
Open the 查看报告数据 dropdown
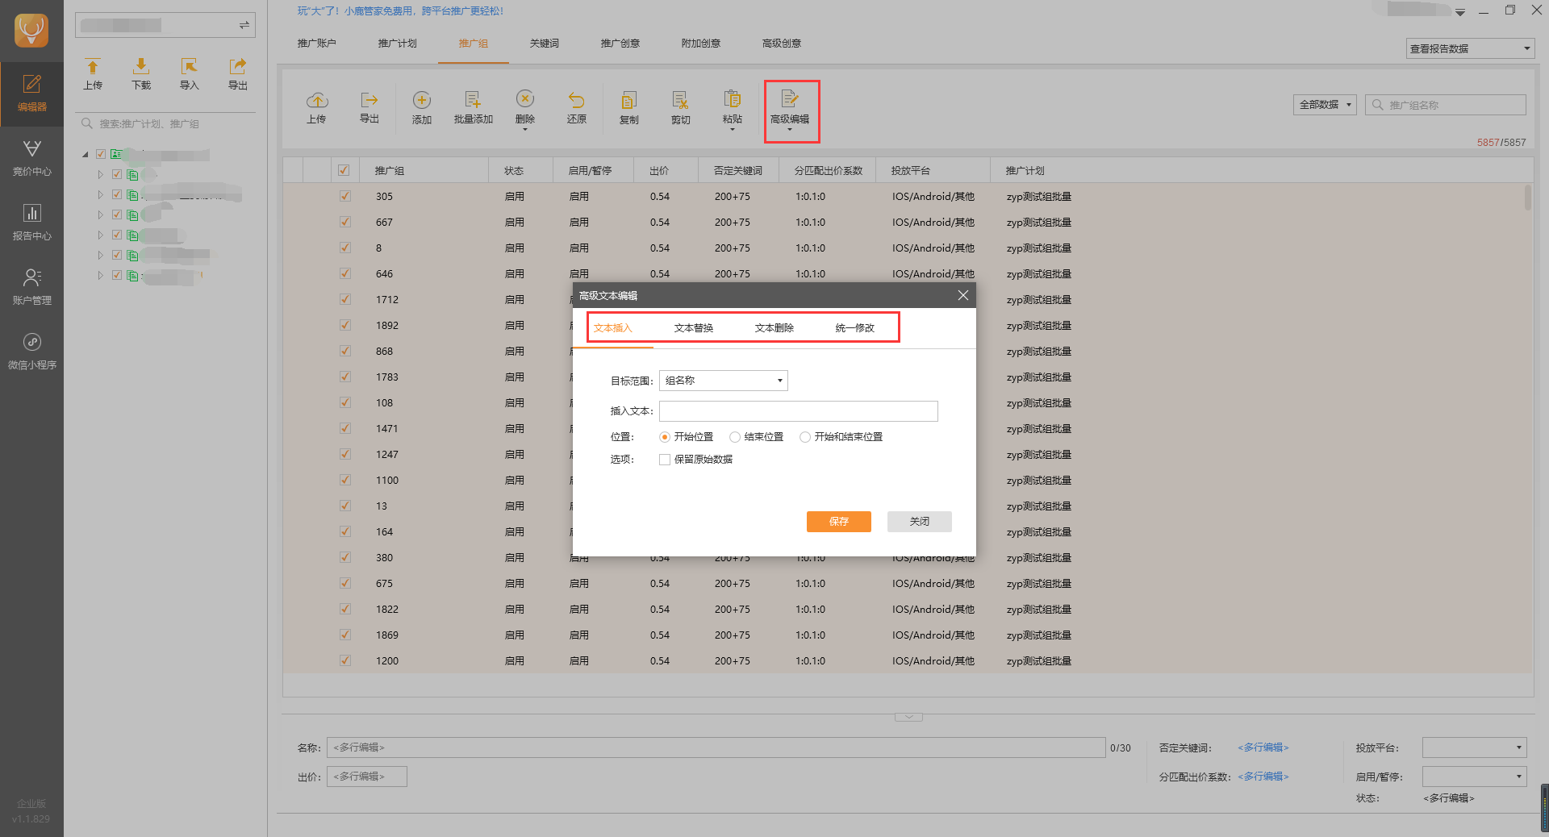(x=1470, y=48)
